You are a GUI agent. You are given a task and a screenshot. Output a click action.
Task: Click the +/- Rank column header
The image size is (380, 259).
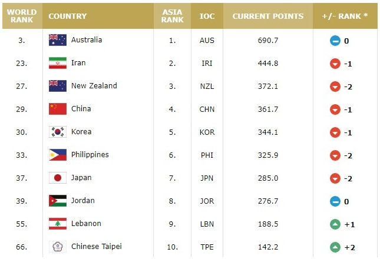coord(345,16)
